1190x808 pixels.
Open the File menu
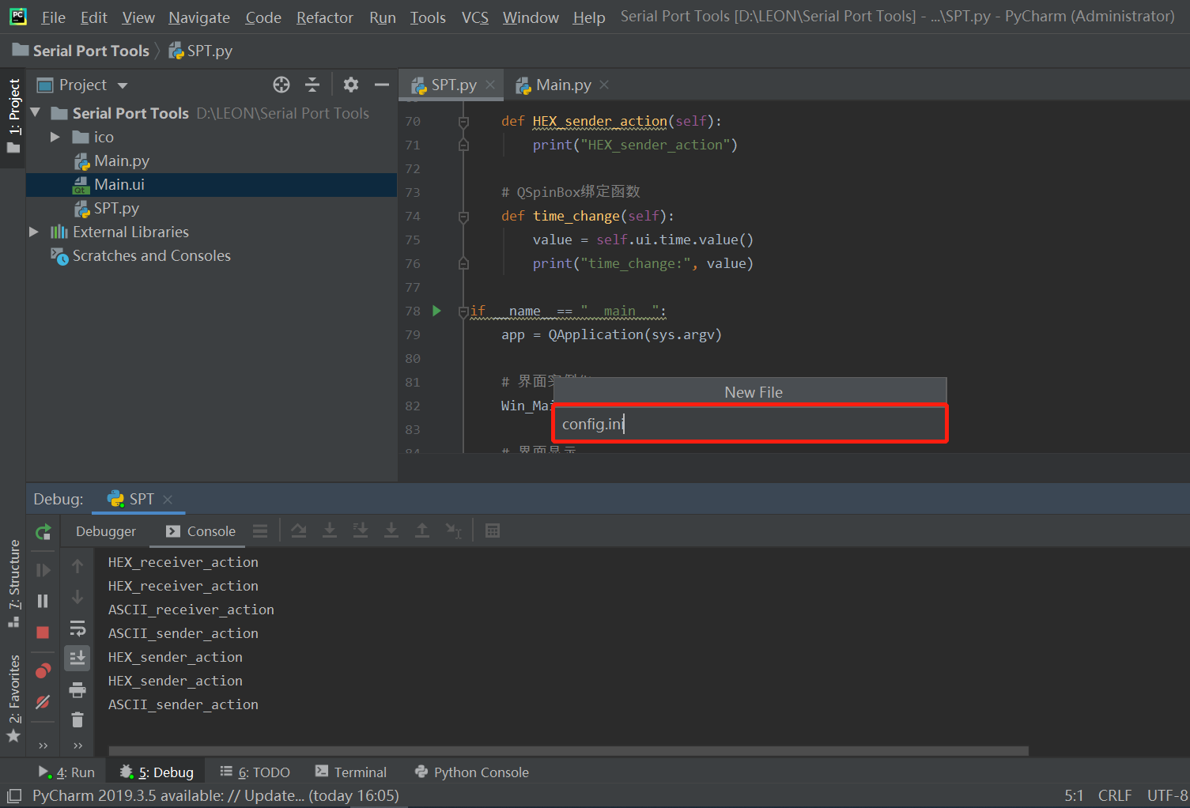(x=54, y=17)
